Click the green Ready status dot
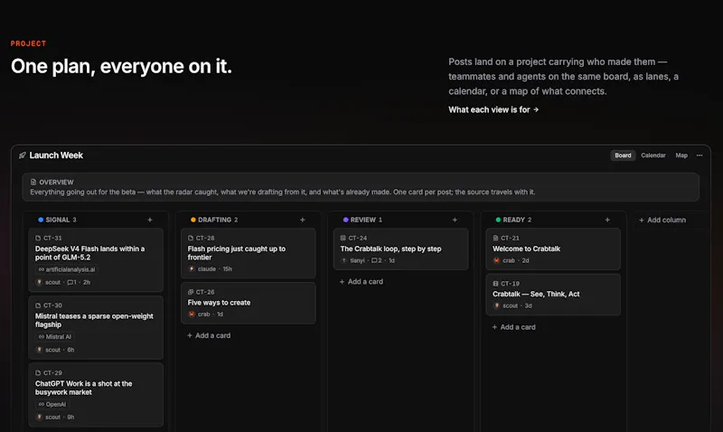Screen dimensions: 723x432 [498, 220]
